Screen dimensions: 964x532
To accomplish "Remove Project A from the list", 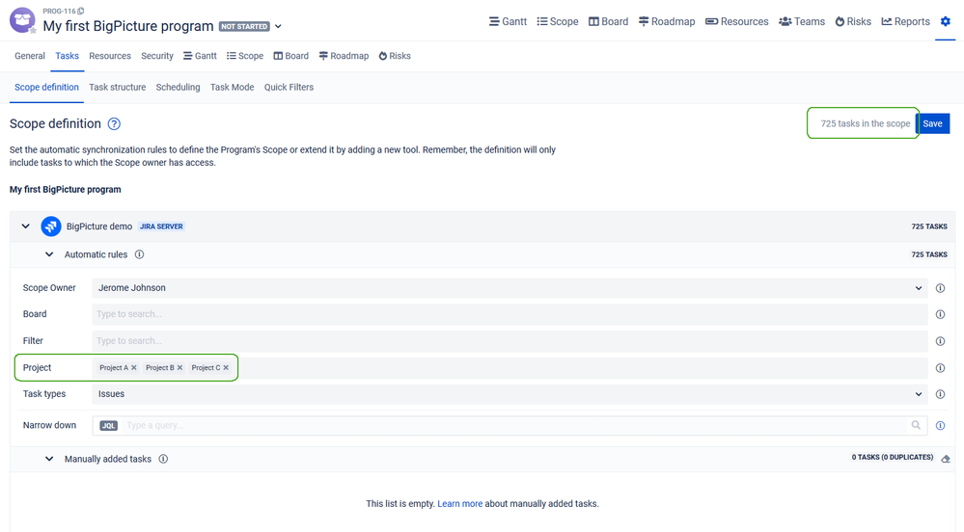I will click(134, 368).
